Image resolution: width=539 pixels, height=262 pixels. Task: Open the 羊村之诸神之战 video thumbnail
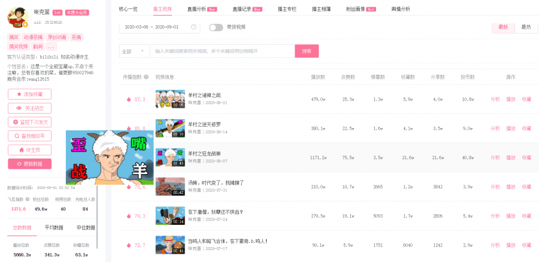pyautogui.click(x=170, y=99)
